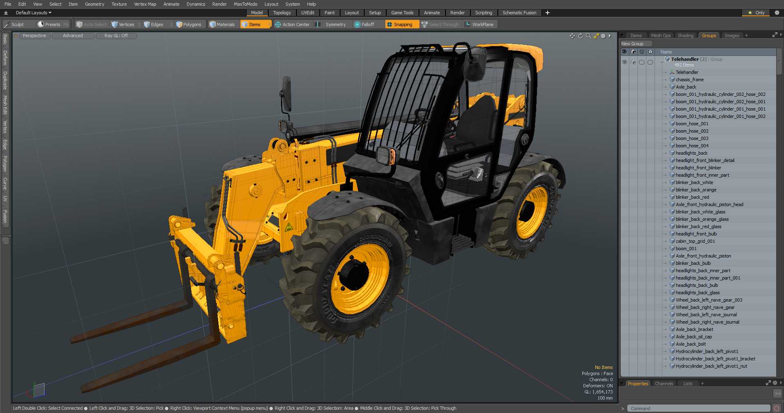Select the boom_hose_003 item
The image size is (784, 413).
click(692, 138)
